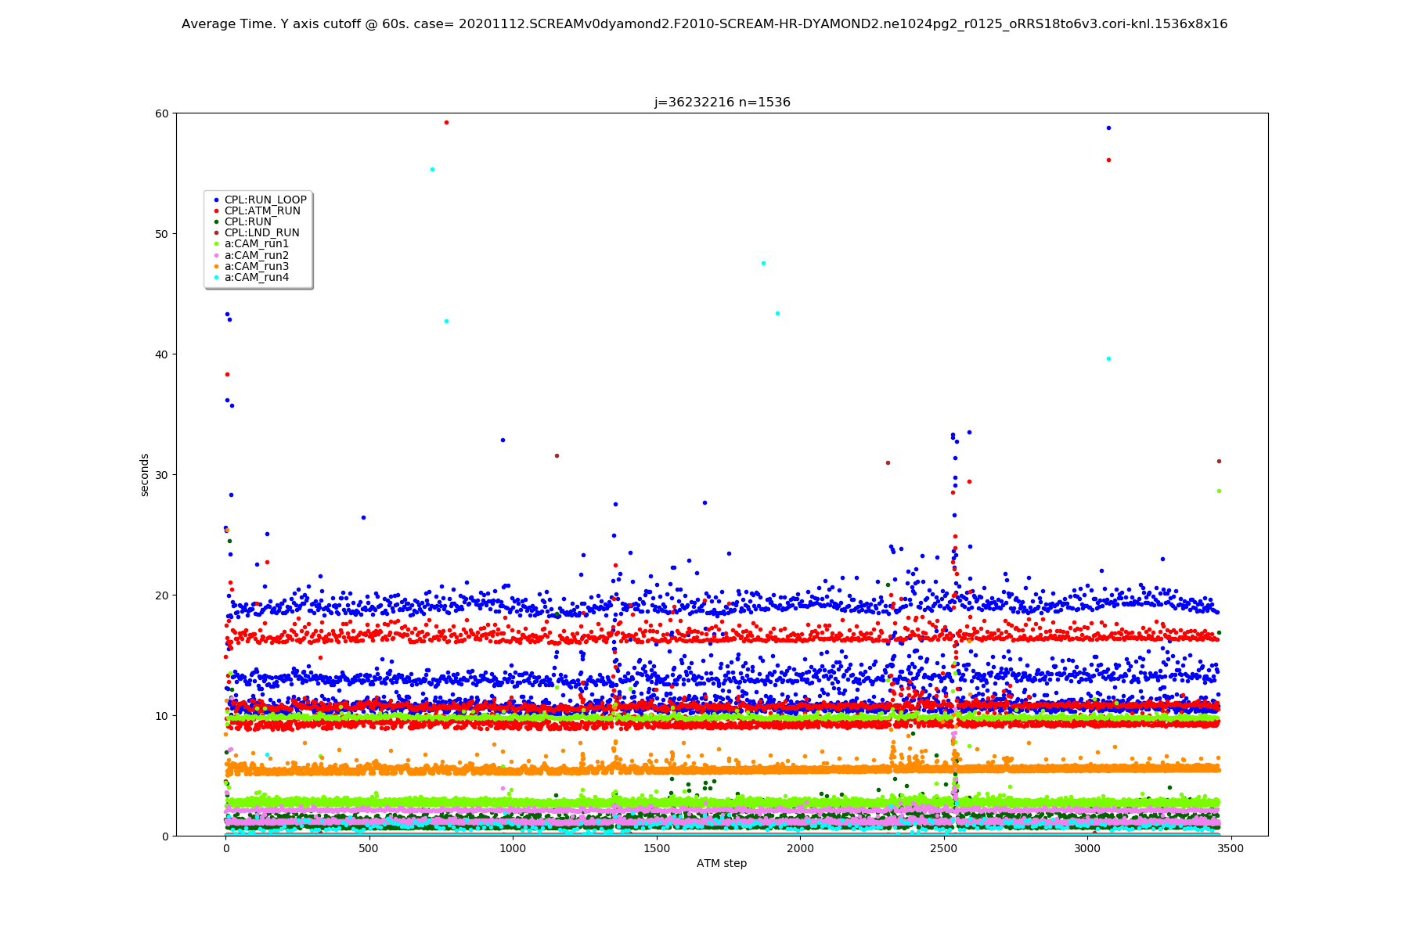1409x939 pixels.
Task: Click the brown CPL:LND_RUN legend dot
Action: (216, 233)
